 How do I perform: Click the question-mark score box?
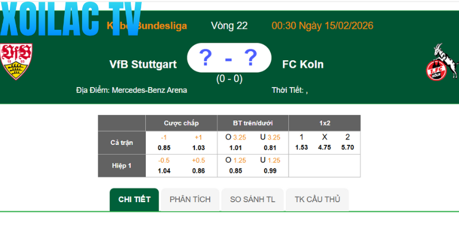[x=229, y=58]
